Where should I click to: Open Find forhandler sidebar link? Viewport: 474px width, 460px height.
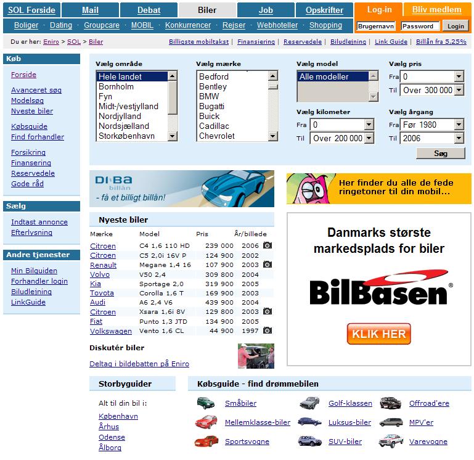[x=38, y=137]
